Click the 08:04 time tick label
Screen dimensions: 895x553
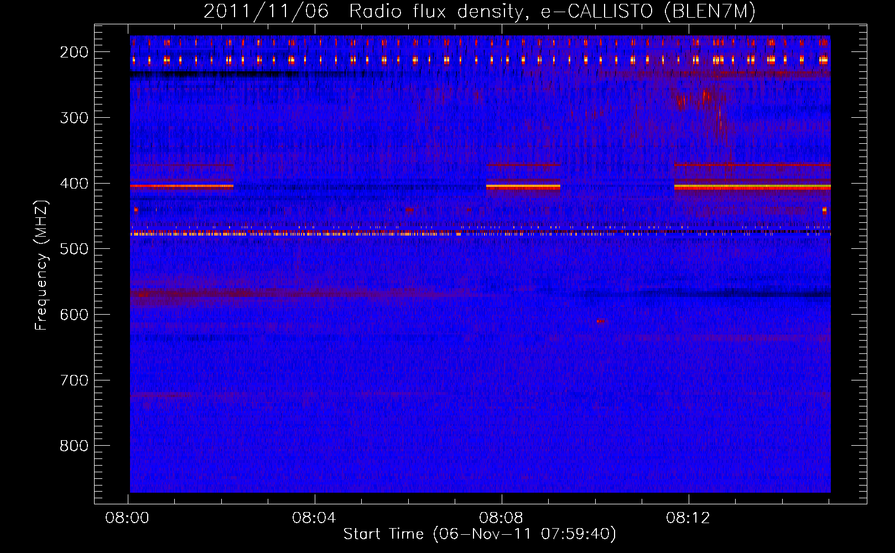pyautogui.click(x=315, y=518)
